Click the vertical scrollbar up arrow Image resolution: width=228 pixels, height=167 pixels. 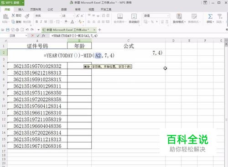pos(226,44)
